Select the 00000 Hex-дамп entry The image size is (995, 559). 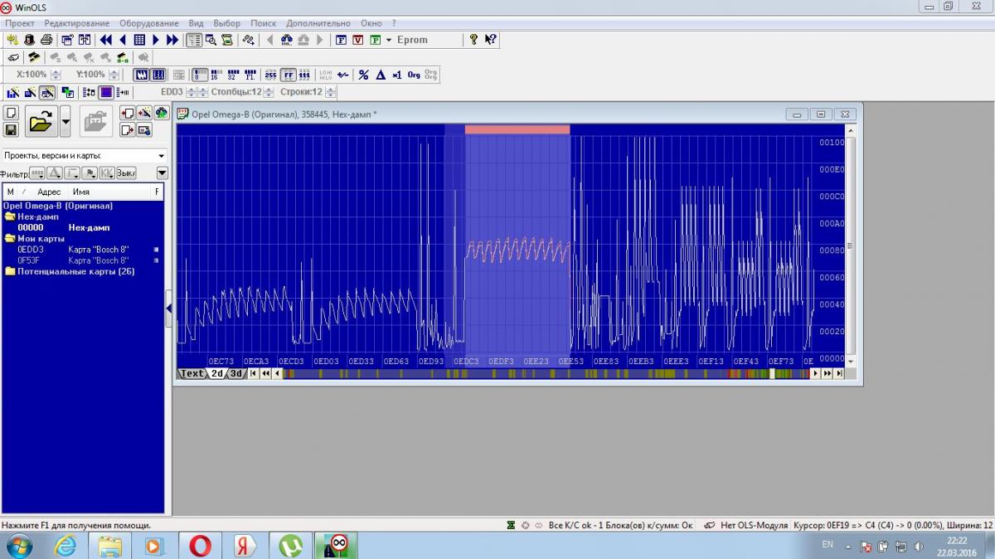click(x=83, y=227)
